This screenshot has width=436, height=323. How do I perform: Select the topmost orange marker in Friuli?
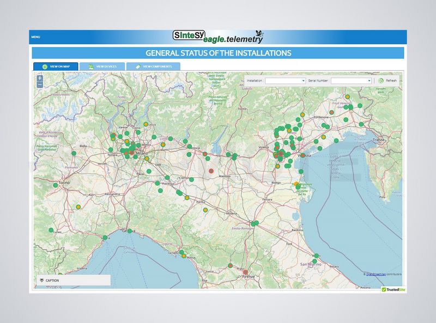click(x=348, y=97)
